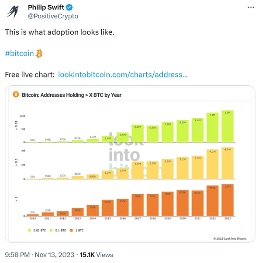Select the green 2017 bar labeled 6.8M
The image size is (262, 263).
[x=138, y=133]
